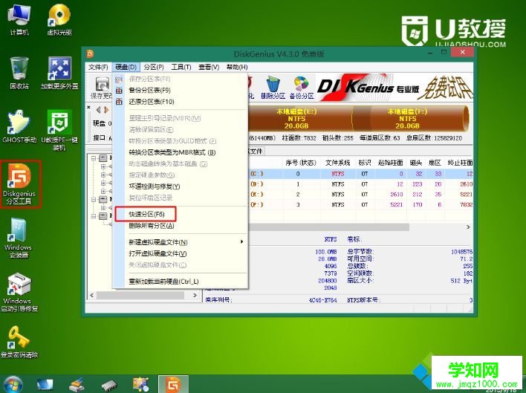Collapse the third disk tree node

[x=94, y=216]
